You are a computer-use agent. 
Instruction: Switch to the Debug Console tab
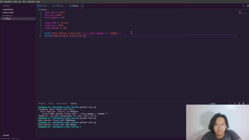click(62, 104)
